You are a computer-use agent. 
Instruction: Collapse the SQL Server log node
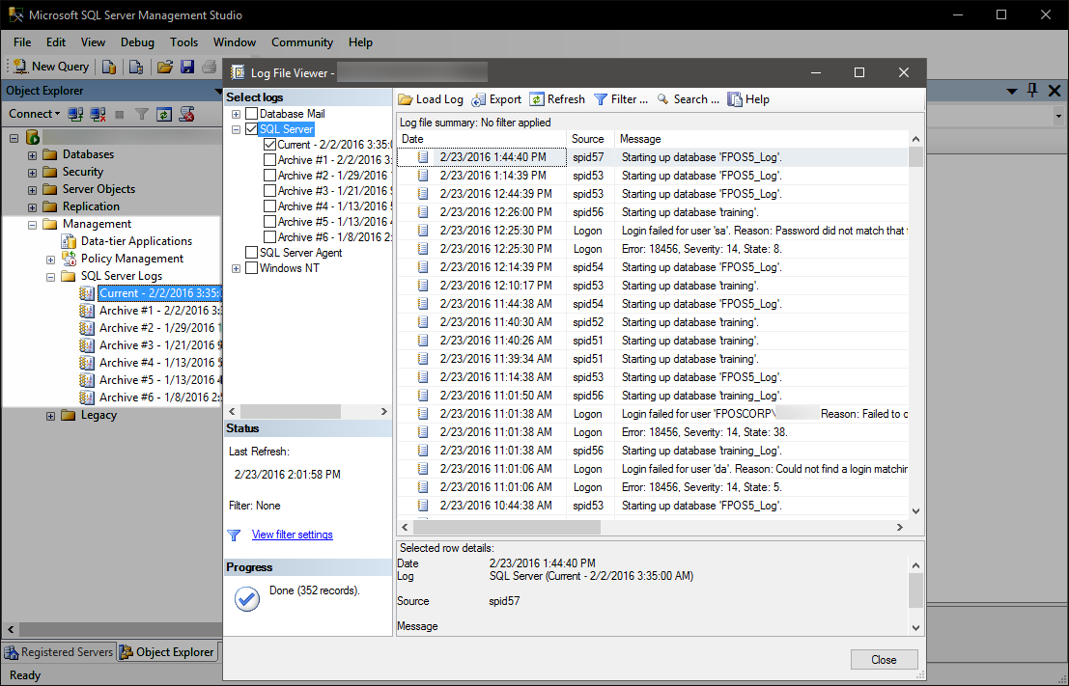tap(236, 129)
